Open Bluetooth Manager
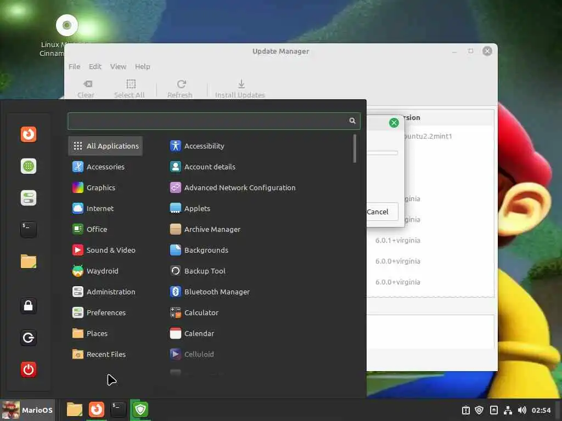 (210, 292)
